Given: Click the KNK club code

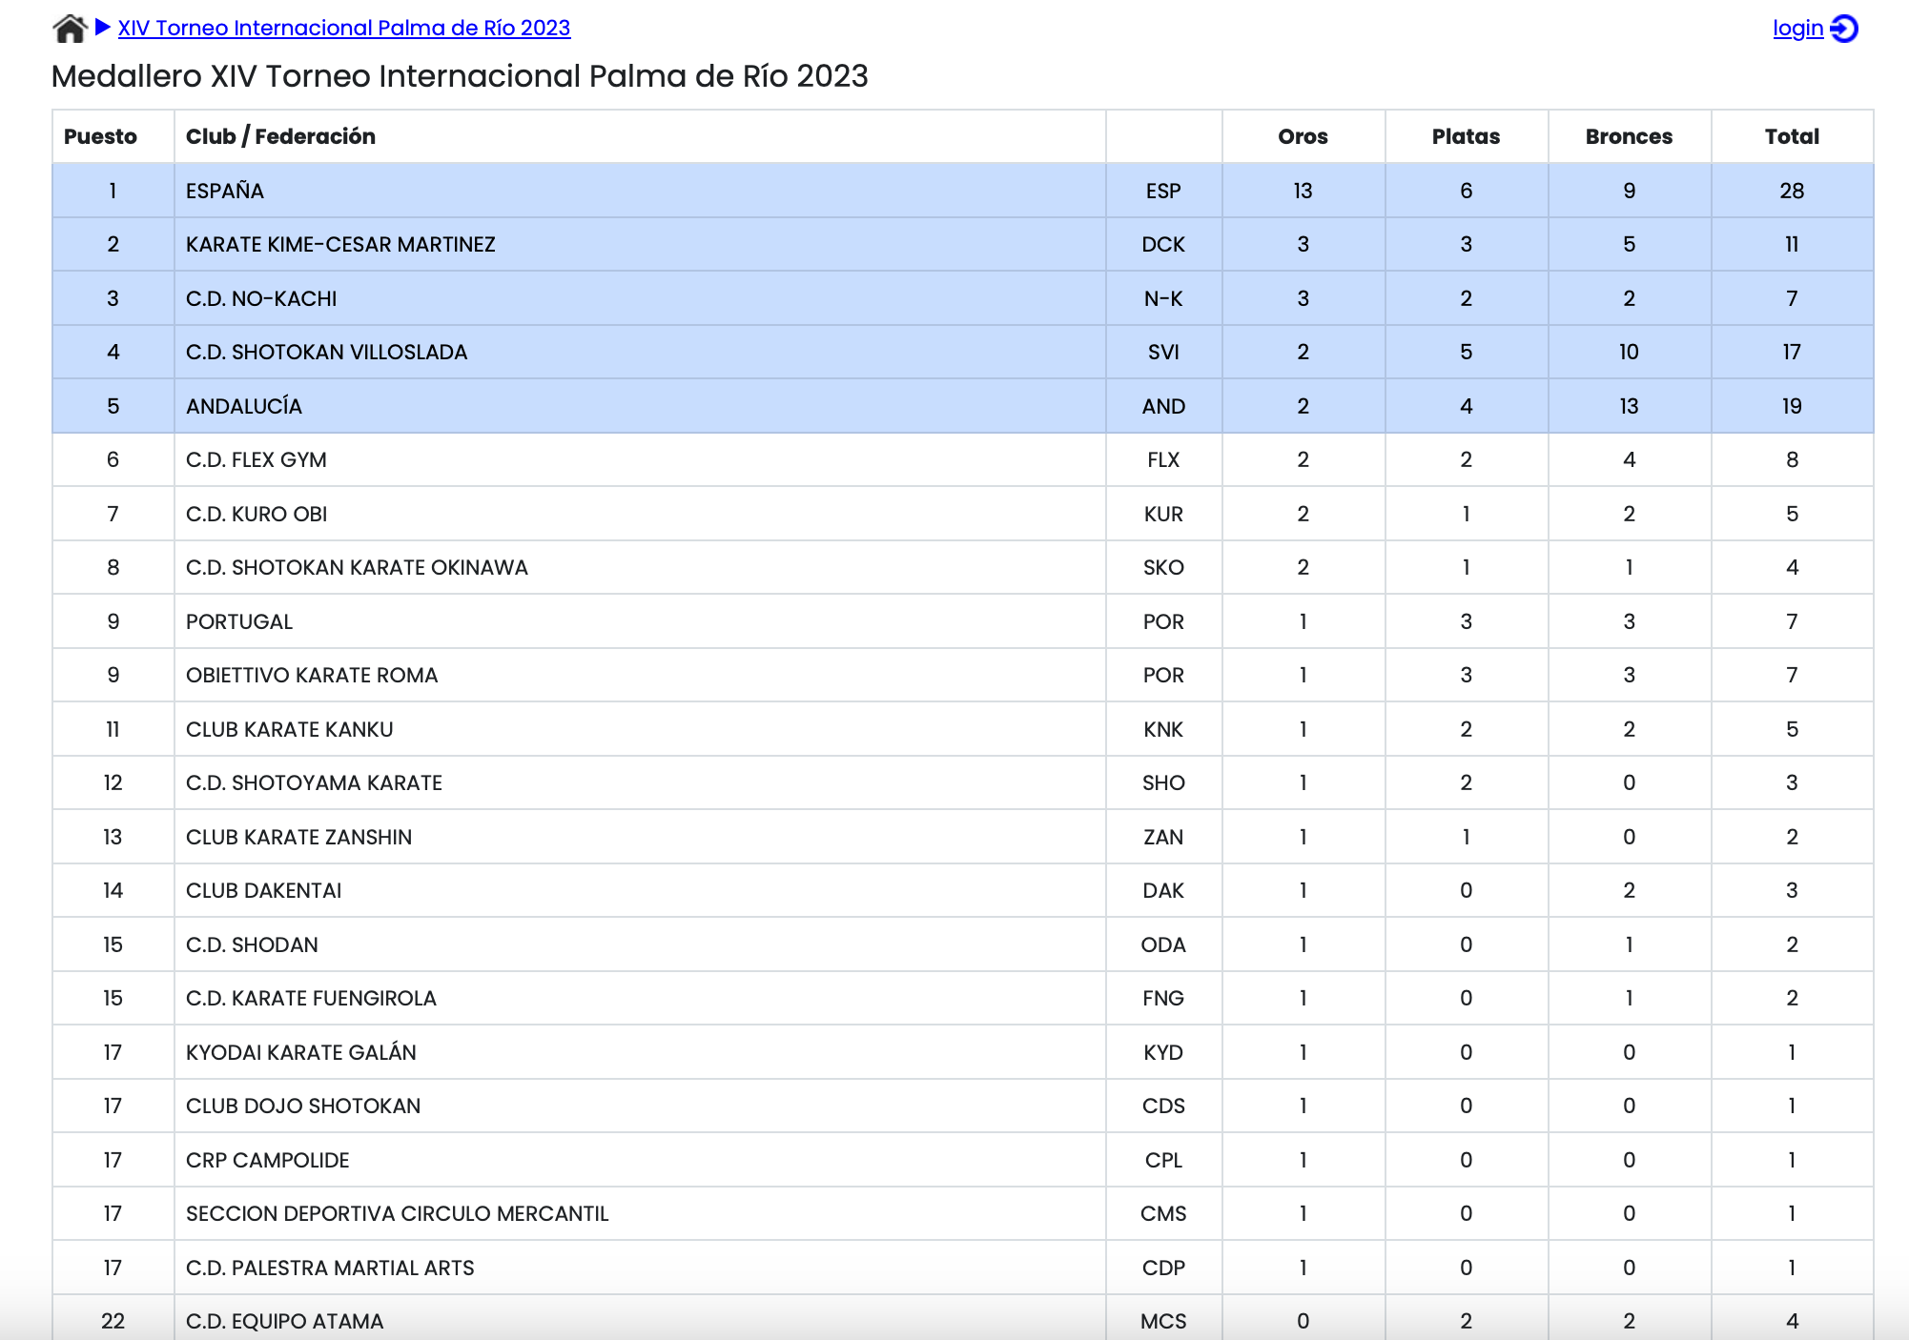Looking at the screenshot, I should (x=1163, y=729).
